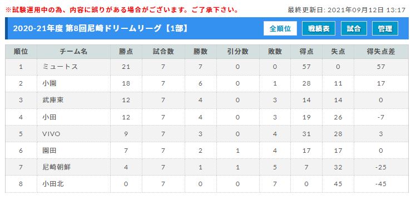Viewport: 416px width, 200px height.
Task: Click the 管理 button
Action: click(385, 28)
